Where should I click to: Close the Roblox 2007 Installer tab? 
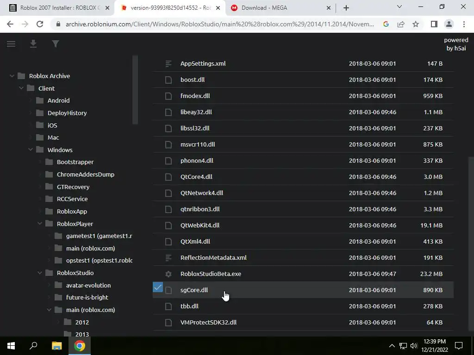point(107,8)
